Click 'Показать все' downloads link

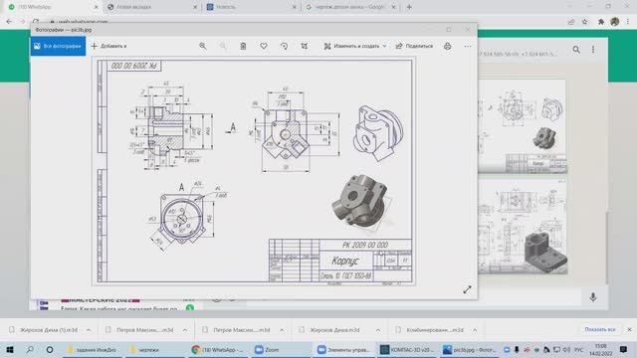click(x=600, y=329)
